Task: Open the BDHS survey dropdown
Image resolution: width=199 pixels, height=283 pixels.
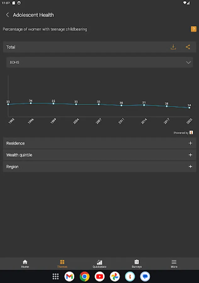Action: pyautogui.click(x=99, y=62)
